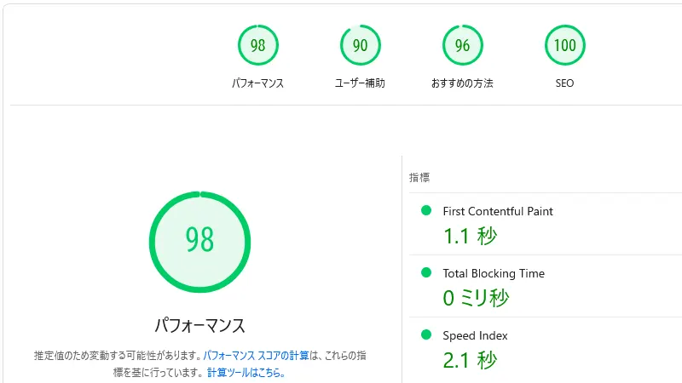Click the accessibility gauge showing 90
The width and height of the screenshot is (682, 383).
click(360, 46)
